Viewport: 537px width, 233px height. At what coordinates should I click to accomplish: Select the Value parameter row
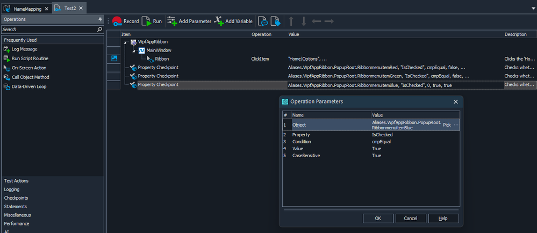[371, 149]
